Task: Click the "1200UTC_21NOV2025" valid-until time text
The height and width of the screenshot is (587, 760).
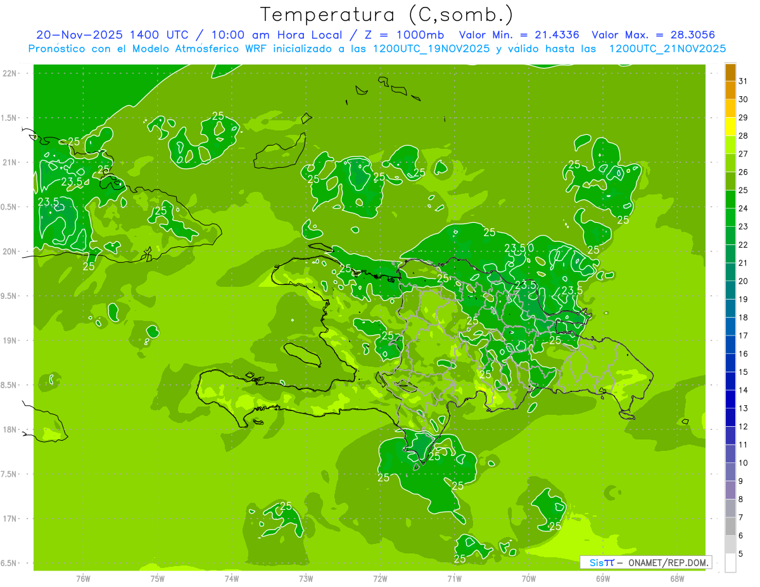Action: pyautogui.click(x=667, y=48)
